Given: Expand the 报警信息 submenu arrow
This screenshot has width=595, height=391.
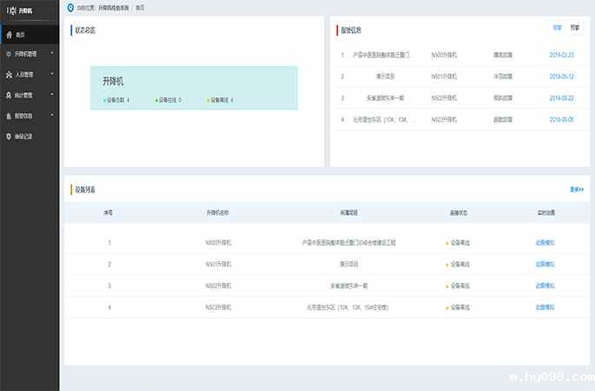Looking at the screenshot, I should [x=52, y=116].
